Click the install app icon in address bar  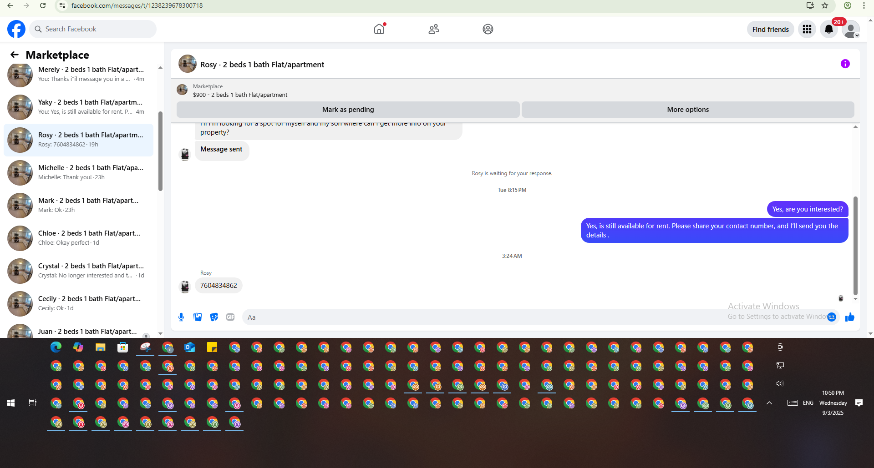(810, 5)
